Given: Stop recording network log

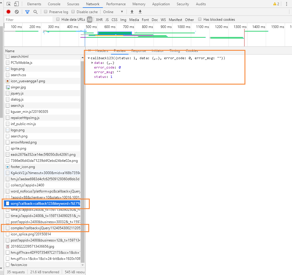Looking at the screenshot, I should pyautogui.click(x=8, y=12).
